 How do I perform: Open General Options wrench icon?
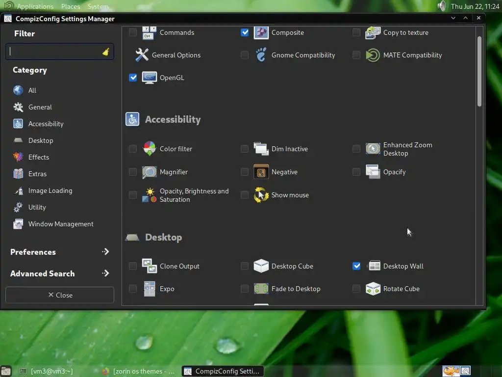point(142,55)
